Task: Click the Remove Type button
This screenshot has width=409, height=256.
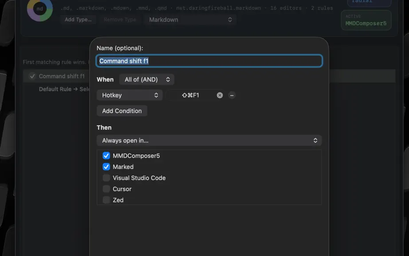Action: coord(120,20)
